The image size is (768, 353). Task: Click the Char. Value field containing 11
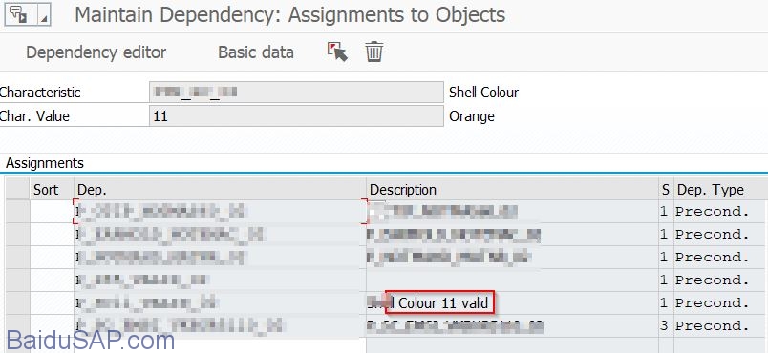(296, 116)
